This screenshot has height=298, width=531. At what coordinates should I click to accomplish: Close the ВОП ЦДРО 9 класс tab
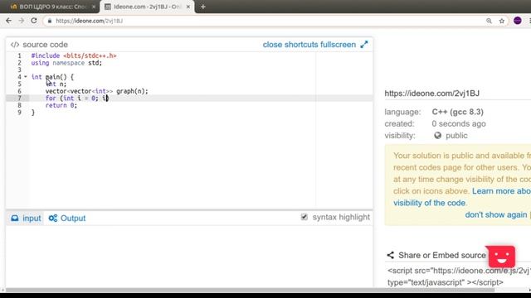(x=94, y=7)
